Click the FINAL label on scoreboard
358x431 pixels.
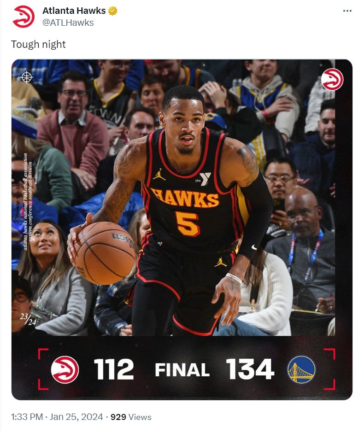click(x=182, y=370)
